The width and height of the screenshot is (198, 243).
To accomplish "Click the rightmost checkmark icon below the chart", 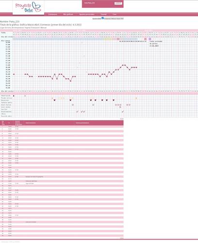I will 123,112.
